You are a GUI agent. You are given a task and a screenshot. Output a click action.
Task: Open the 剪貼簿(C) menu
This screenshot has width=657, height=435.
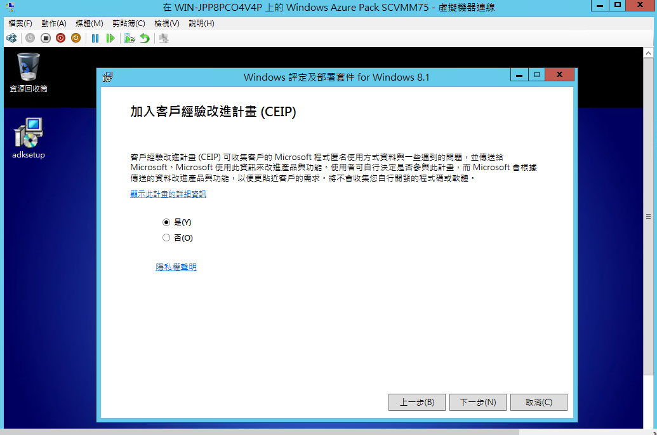(x=129, y=23)
